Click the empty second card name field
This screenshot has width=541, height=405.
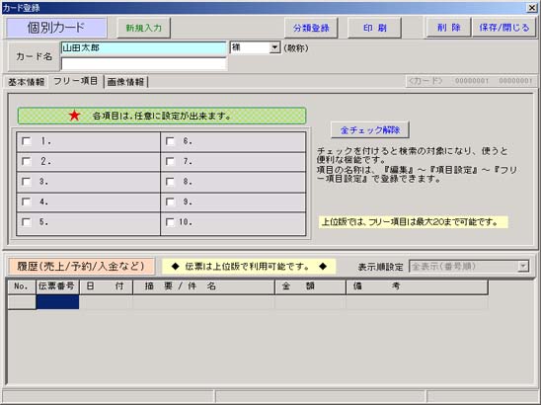point(143,64)
